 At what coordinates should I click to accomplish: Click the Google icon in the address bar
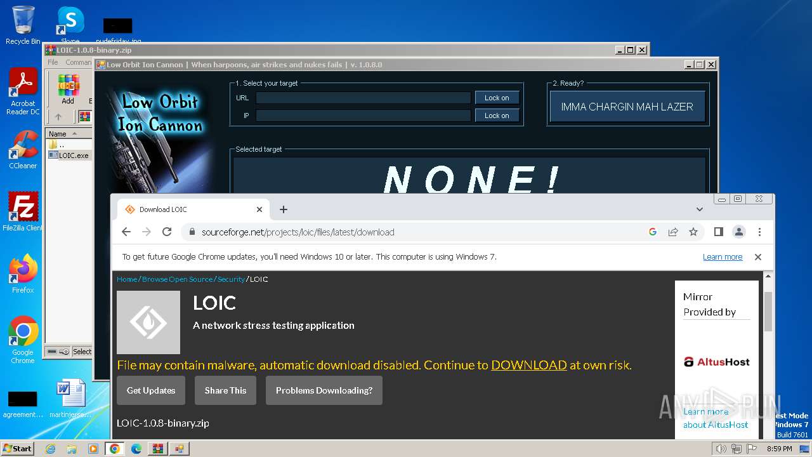(652, 232)
